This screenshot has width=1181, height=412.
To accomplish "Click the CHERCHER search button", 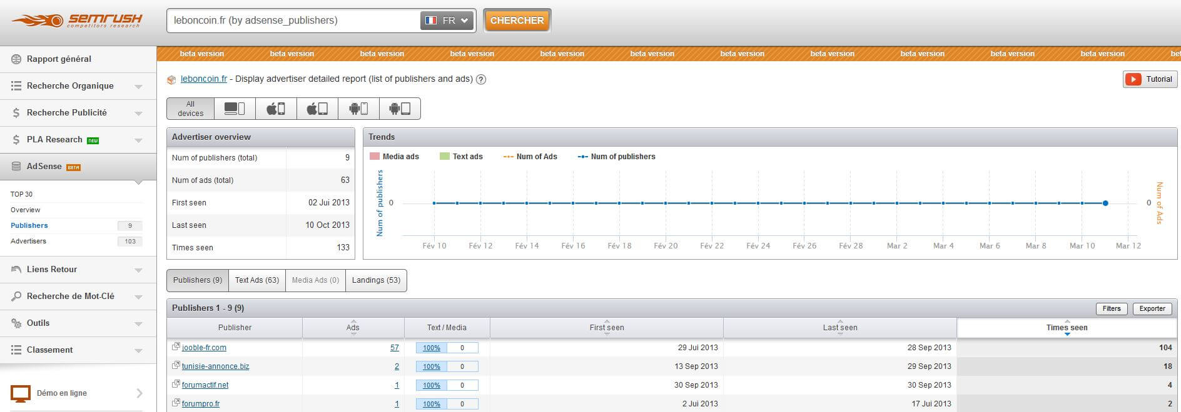I will [517, 21].
